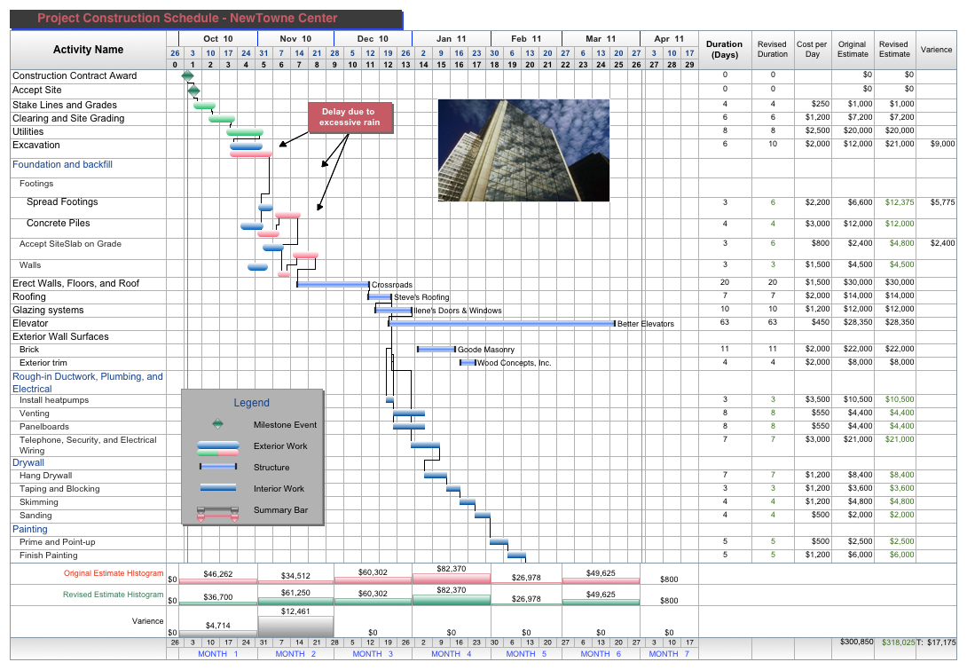Select the Crossroads task bar

[x=333, y=283]
